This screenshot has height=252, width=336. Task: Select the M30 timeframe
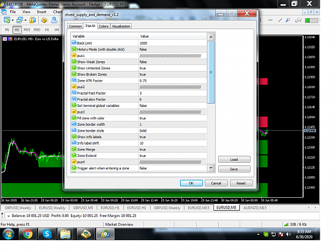[37, 30]
